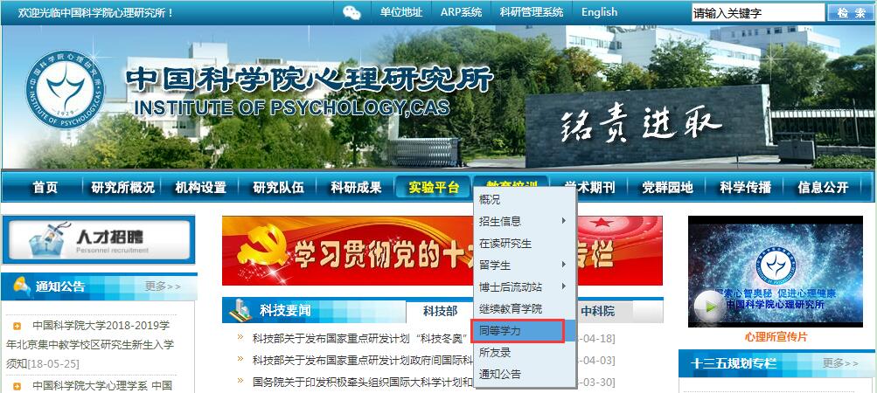This screenshot has width=877, height=393.
Task: Expand the 留学生 submenu arrow
Action: (563, 265)
